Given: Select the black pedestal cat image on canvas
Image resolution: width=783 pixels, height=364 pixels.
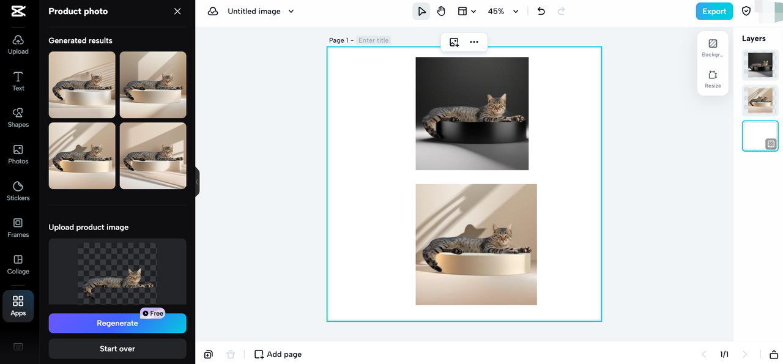Looking at the screenshot, I should [472, 114].
